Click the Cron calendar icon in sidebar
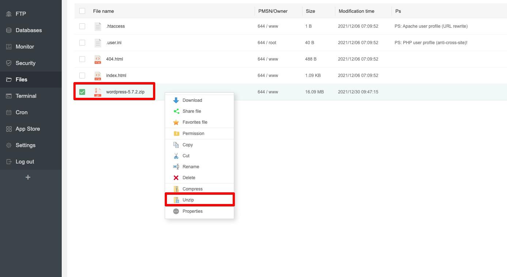 coord(9,112)
